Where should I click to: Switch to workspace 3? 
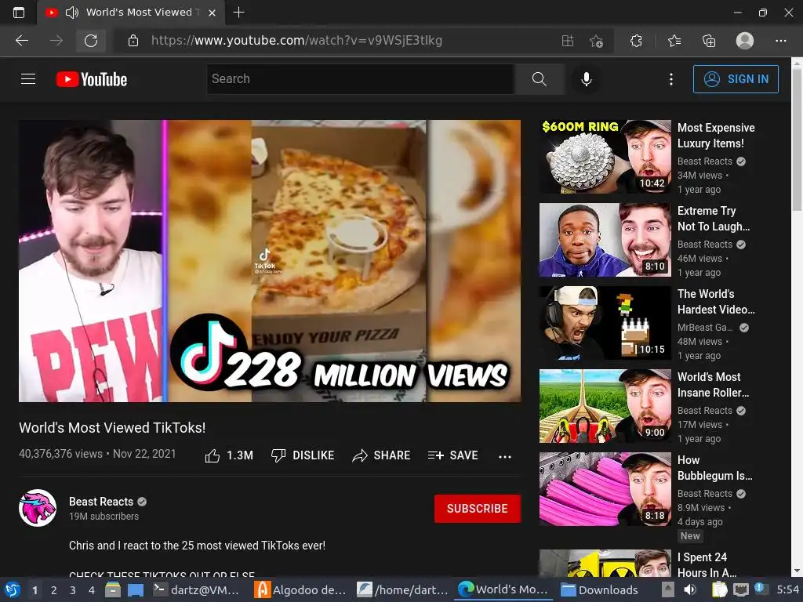click(72, 590)
